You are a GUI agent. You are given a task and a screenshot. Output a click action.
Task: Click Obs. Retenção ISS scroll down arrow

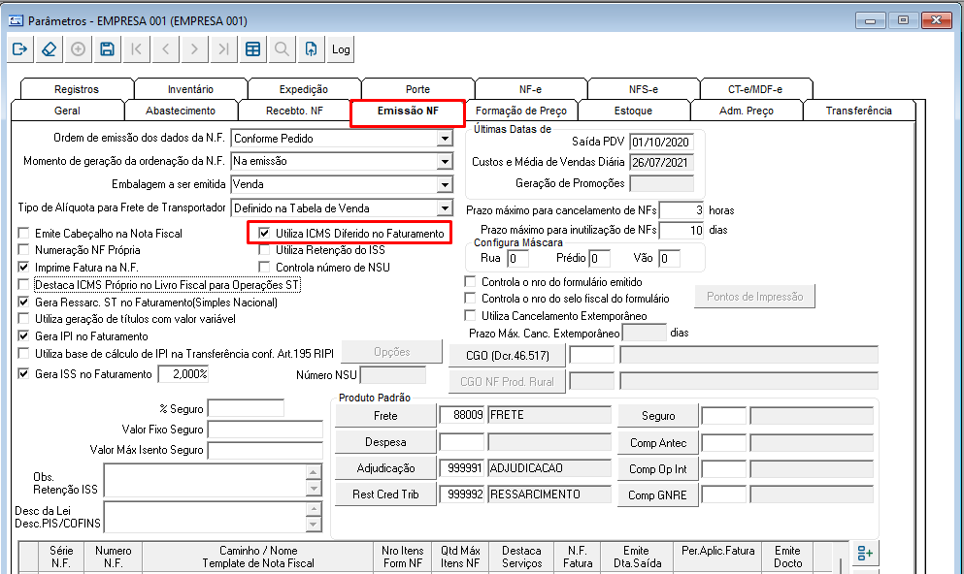coord(314,489)
